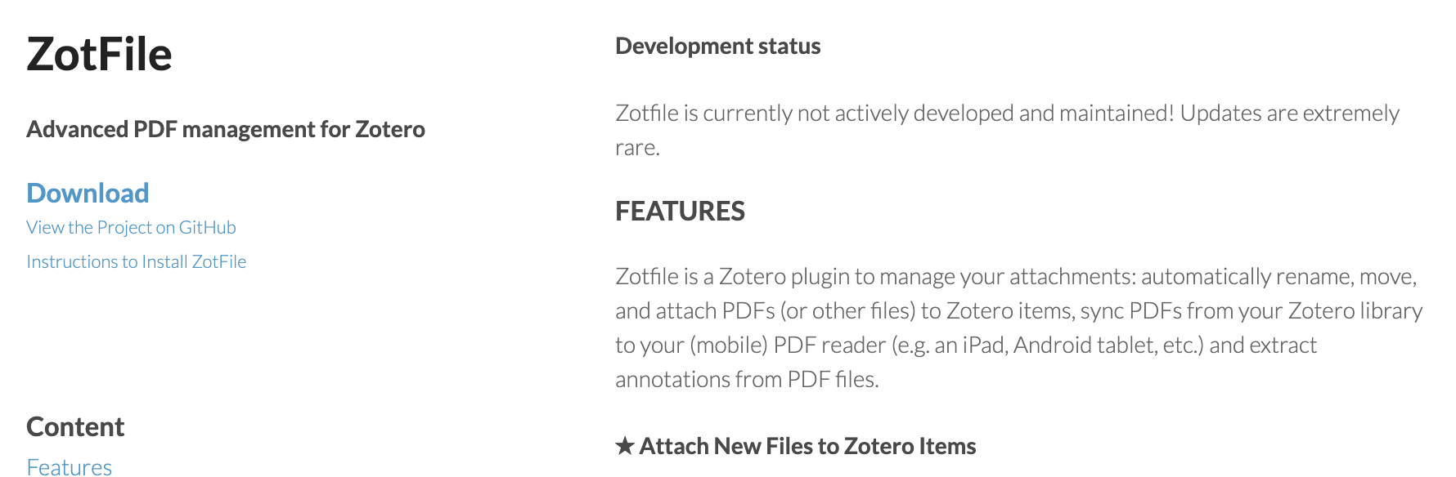
Task: Click the Development status heading
Action: [717, 46]
